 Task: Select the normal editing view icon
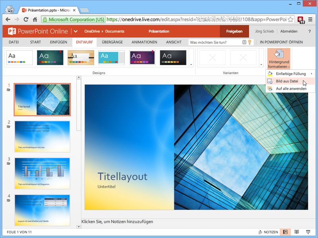[x=285, y=232]
